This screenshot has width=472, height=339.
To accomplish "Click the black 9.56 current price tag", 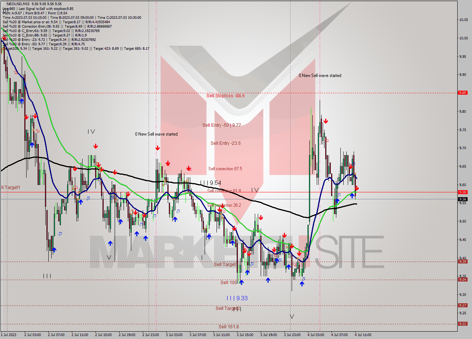I will (462, 199).
